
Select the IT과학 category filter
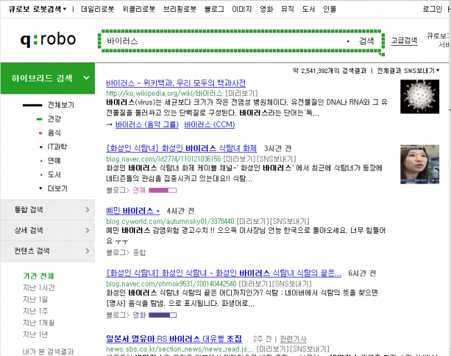coord(57,147)
